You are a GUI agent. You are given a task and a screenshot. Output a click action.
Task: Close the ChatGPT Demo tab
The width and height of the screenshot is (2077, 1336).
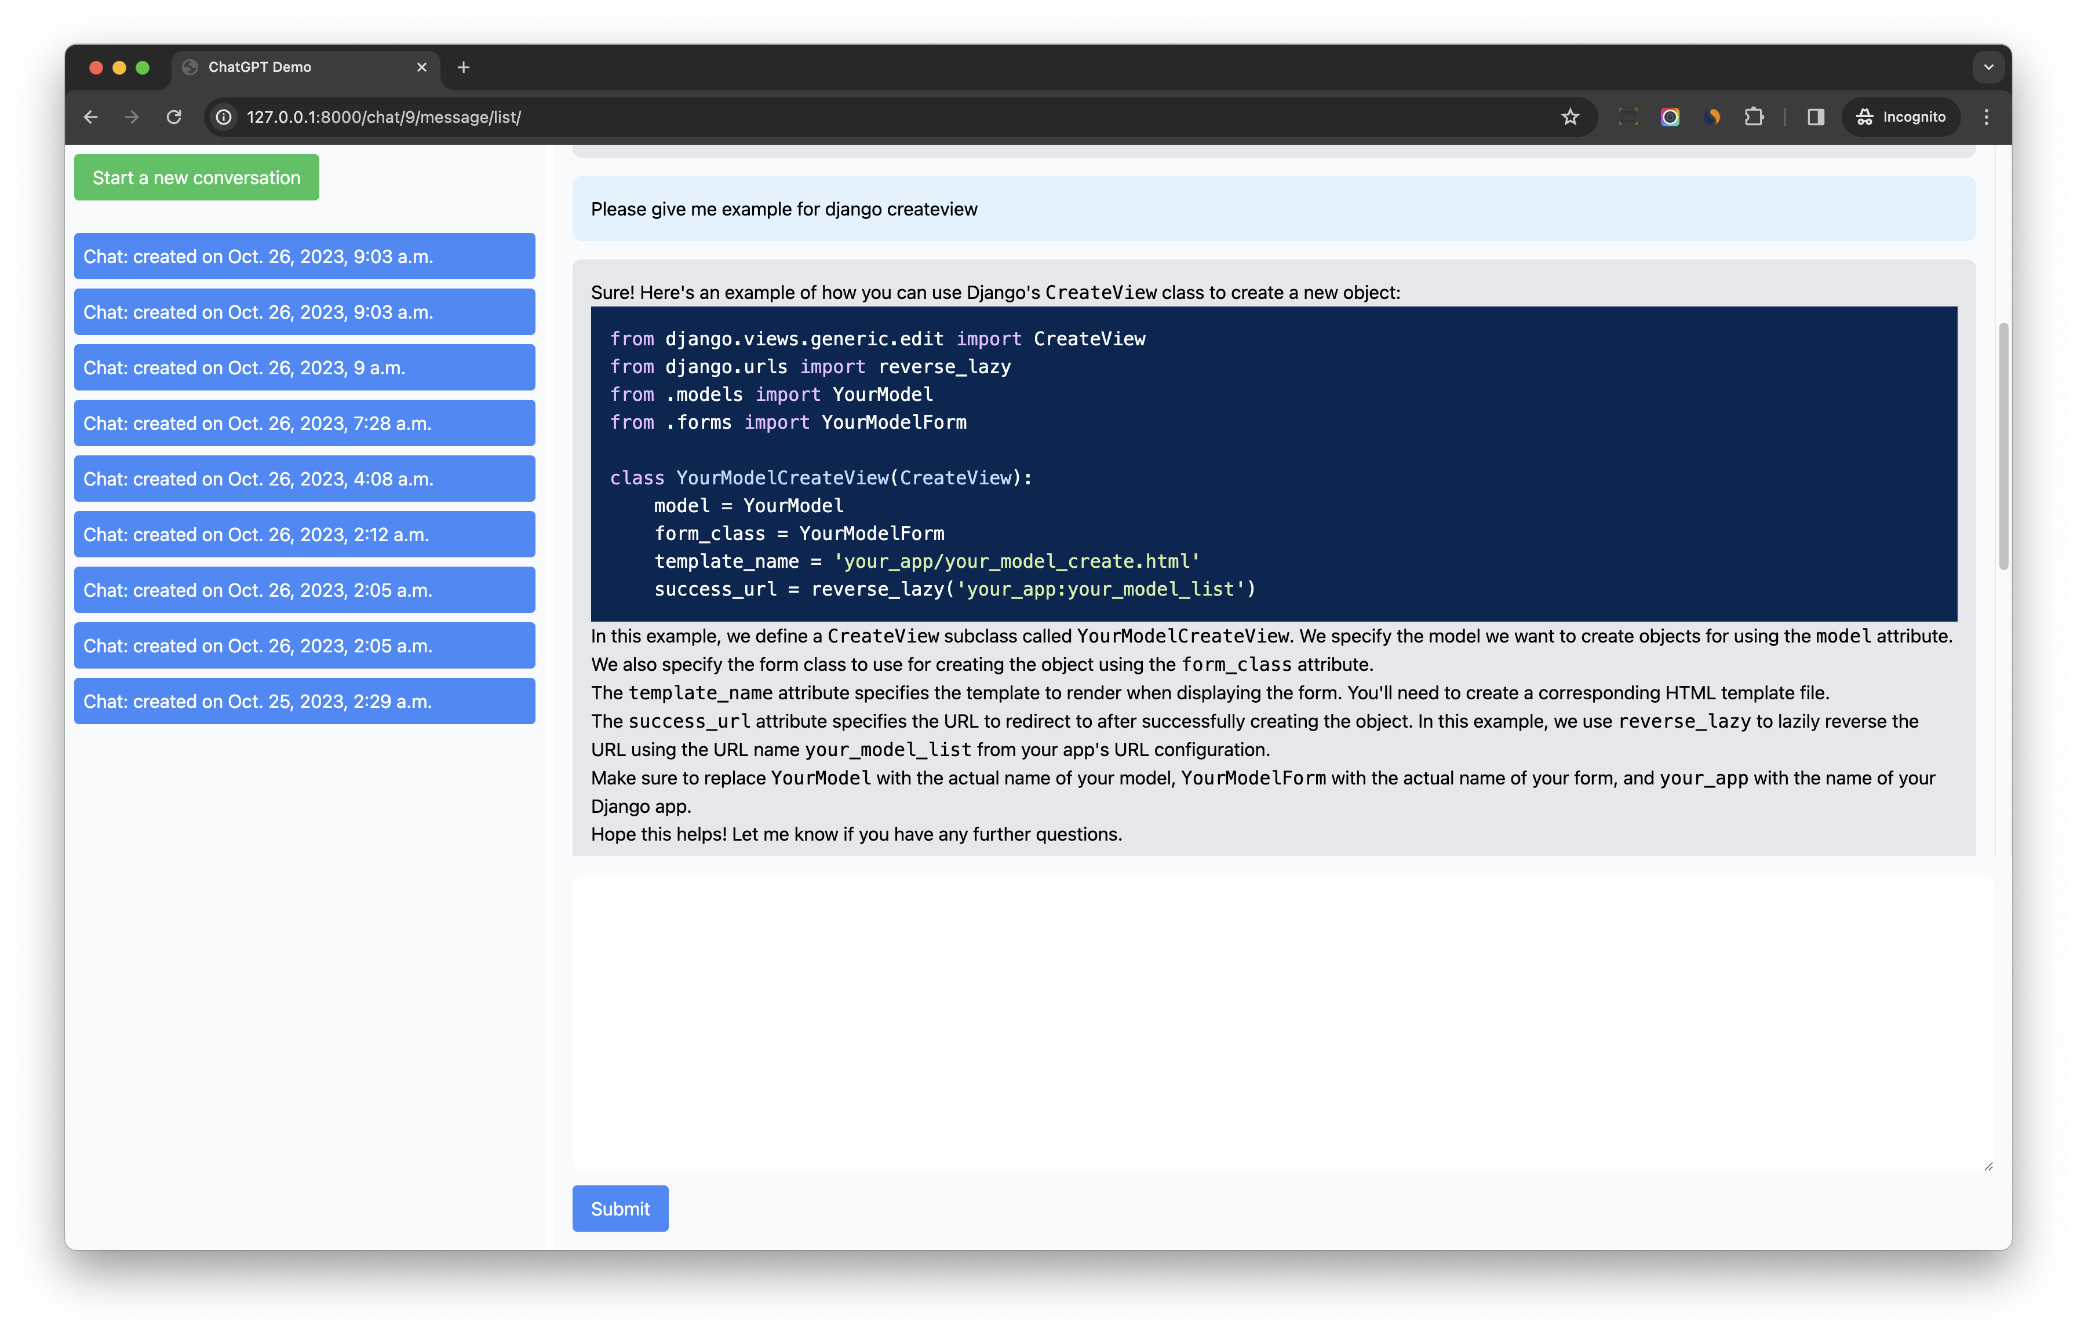pos(422,67)
